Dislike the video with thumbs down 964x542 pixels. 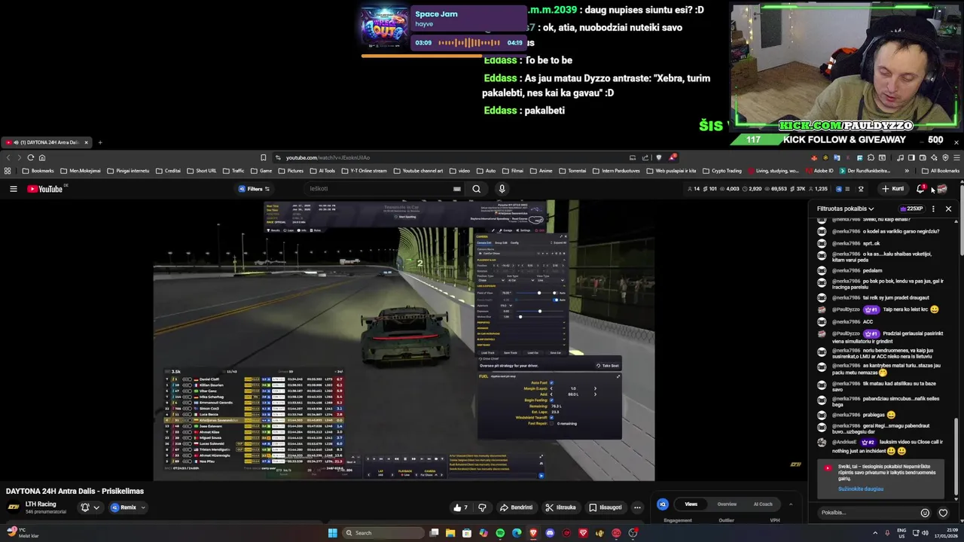(x=483, y=507)
